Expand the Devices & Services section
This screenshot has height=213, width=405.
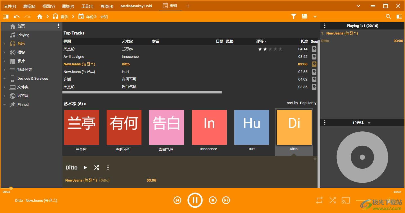[x=4, y=78]
